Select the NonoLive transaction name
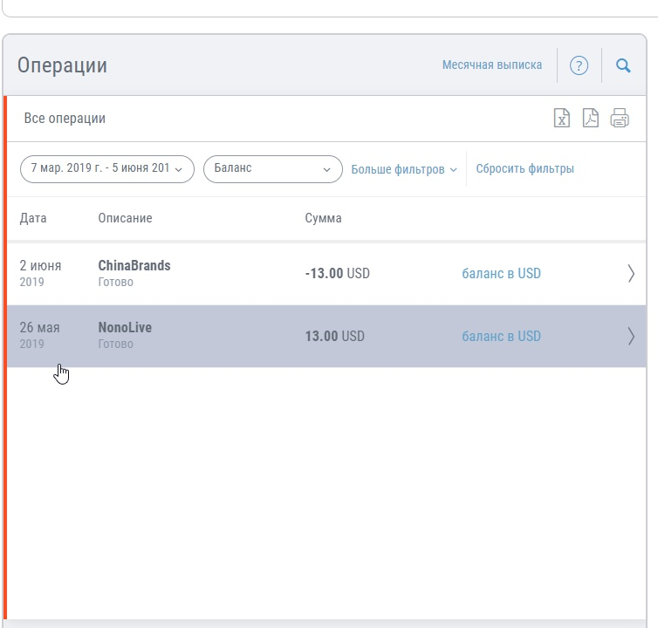This screenshot has width=658, height=628. 125,328
